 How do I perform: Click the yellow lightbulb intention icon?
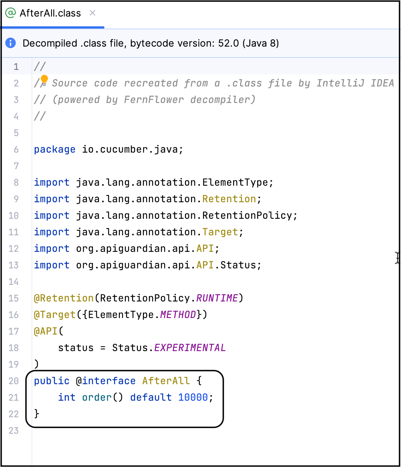point(44,79)
